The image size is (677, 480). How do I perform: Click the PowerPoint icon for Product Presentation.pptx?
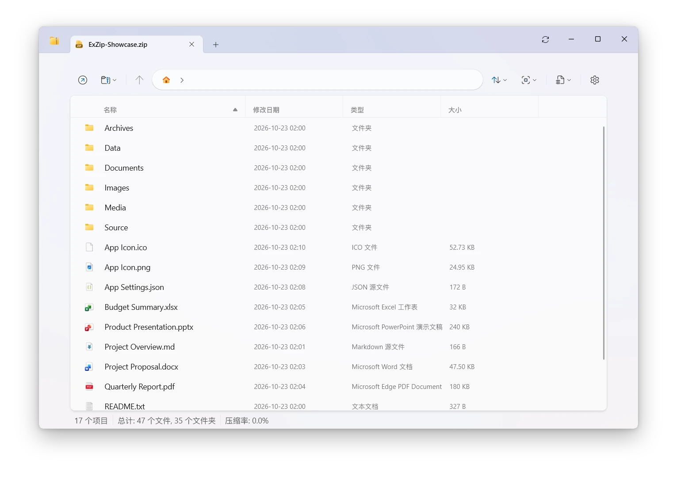point(89,327)
